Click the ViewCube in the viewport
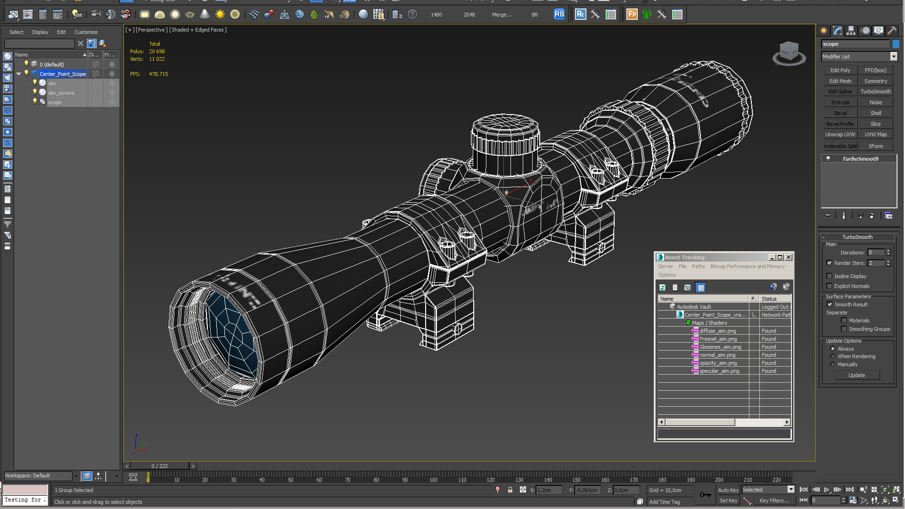The width and height of the screenshot is (905, 509). tap(789, 53)
